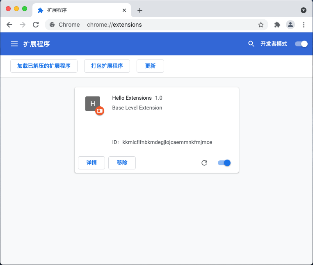This screenshot has width=313, height=265.
Task: Click the Base Level Extension description
Action: point(137,108)
